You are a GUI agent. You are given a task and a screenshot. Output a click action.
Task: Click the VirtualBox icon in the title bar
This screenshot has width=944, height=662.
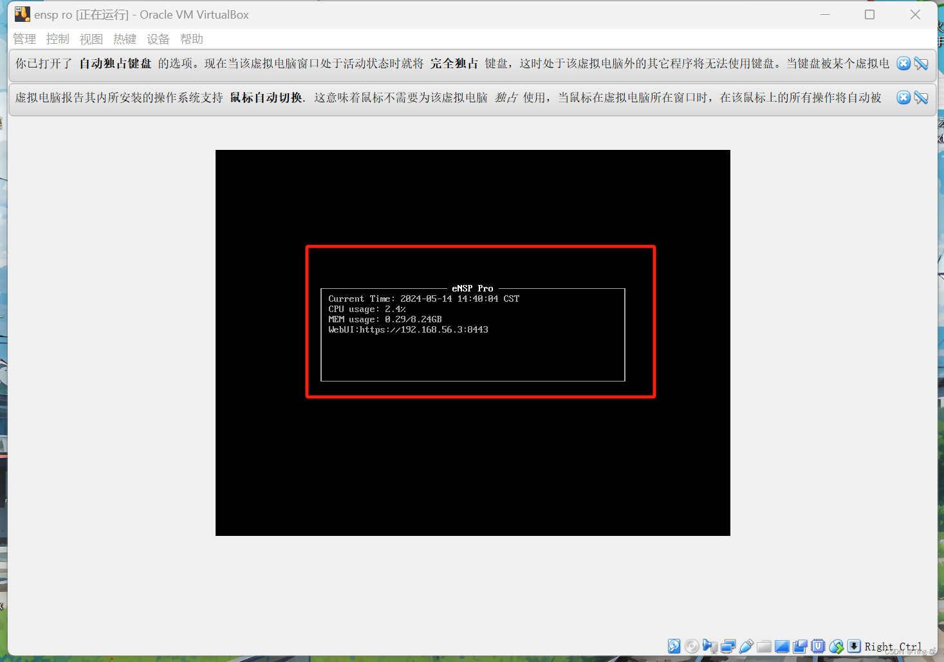pos(22,14)
